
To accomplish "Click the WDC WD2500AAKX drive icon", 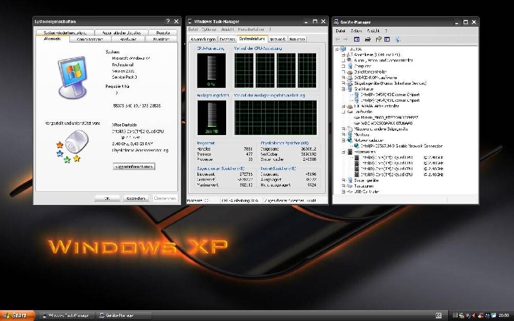I will pyautogui.click(x=357, y=123).
